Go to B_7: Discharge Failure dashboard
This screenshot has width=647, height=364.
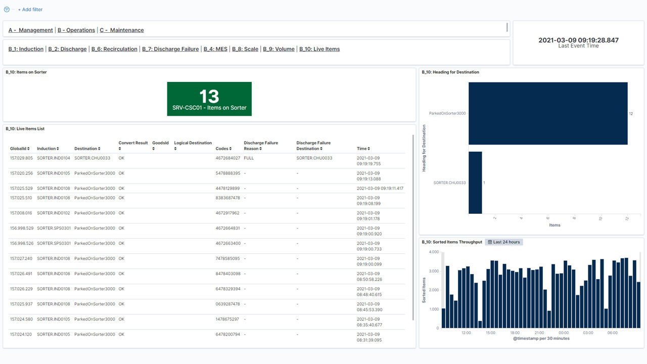coord(170,49)
